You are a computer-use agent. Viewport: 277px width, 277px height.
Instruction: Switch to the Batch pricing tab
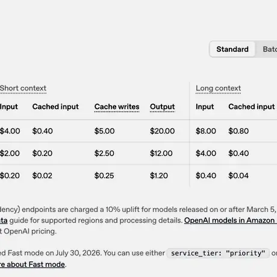coord(270,49)
